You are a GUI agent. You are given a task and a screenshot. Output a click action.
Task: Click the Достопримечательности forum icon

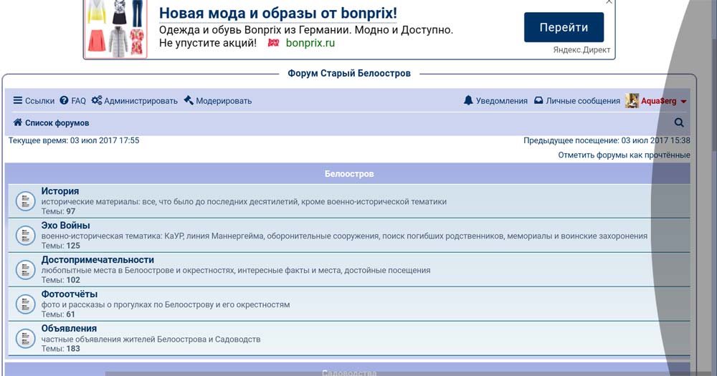(25, 269)
